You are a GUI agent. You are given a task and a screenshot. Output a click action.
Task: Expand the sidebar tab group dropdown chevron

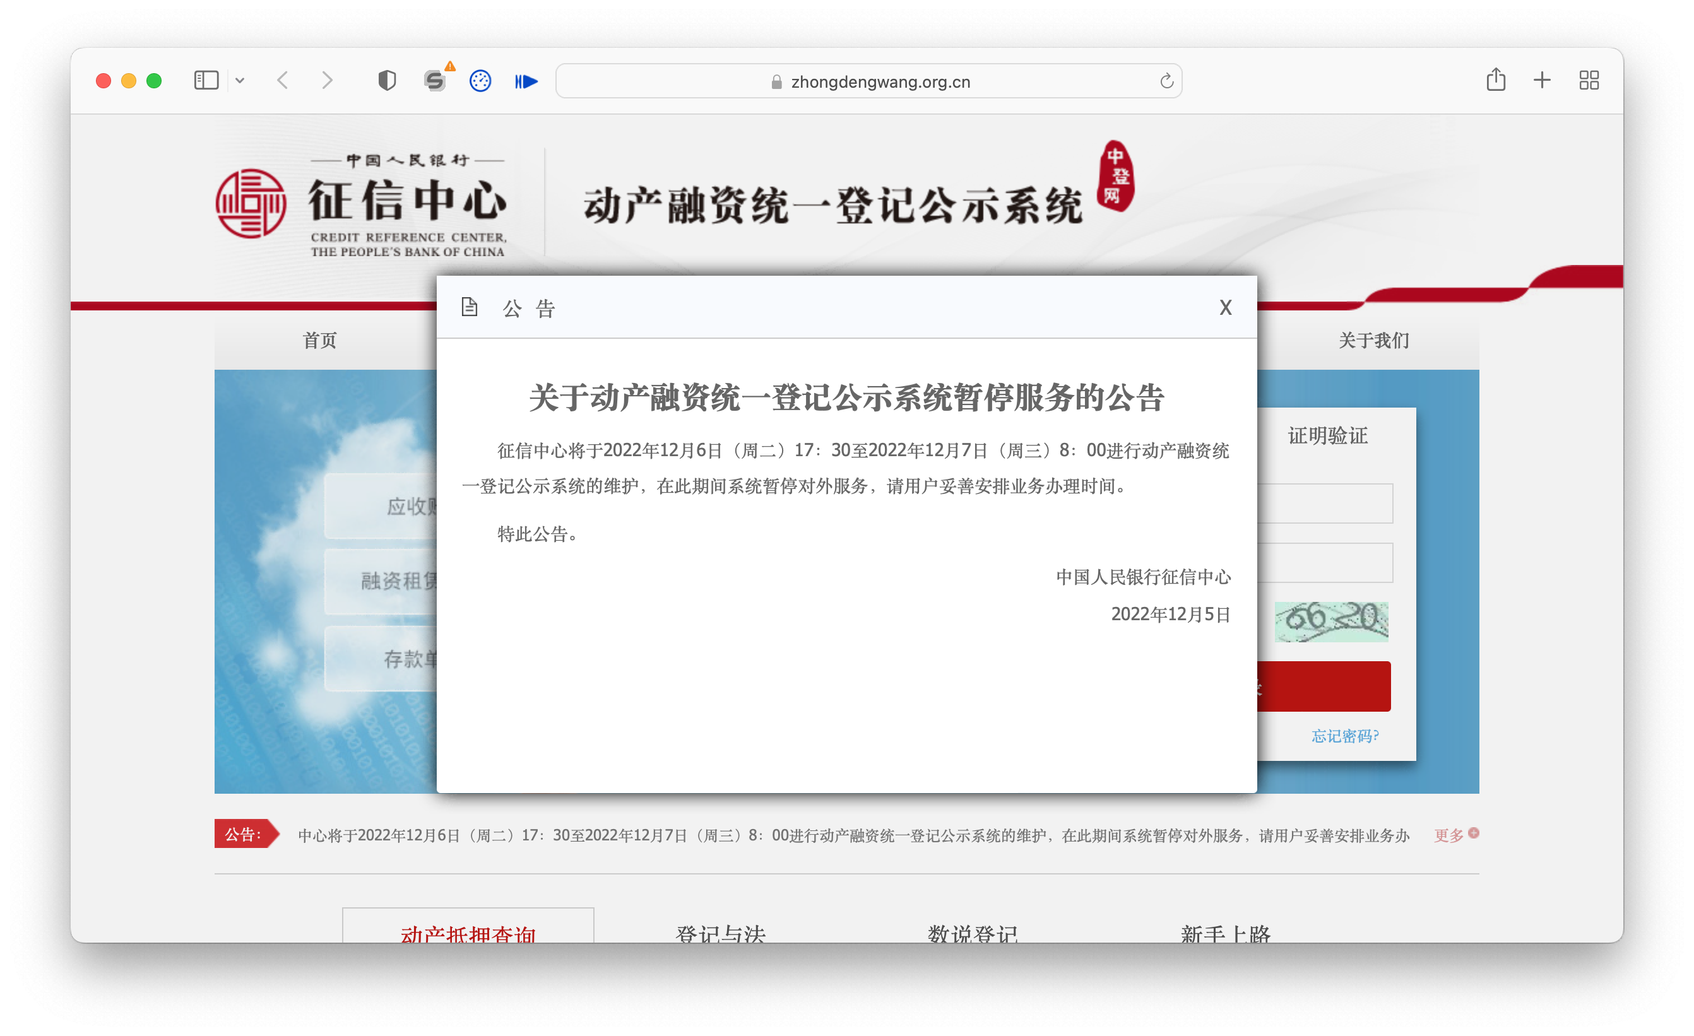point(240,80)
